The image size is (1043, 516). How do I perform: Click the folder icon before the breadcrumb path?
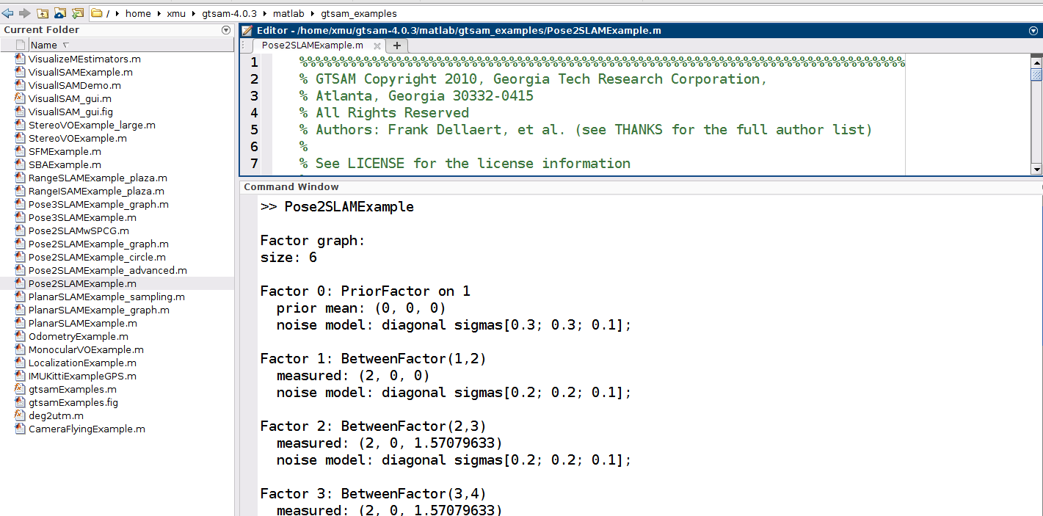[95, 12]
